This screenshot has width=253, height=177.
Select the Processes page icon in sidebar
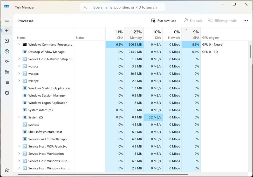pyautogui.click(x=7, y=31)
